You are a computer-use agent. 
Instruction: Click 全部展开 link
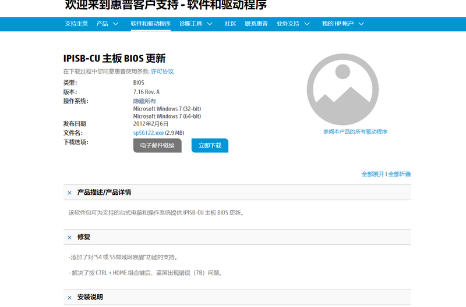tap(373, 174)
